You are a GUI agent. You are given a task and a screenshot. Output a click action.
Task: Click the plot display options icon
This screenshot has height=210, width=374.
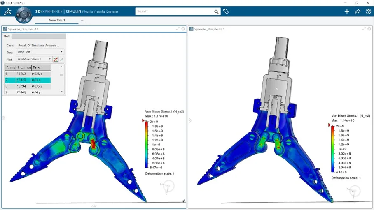tap(56, 59)
